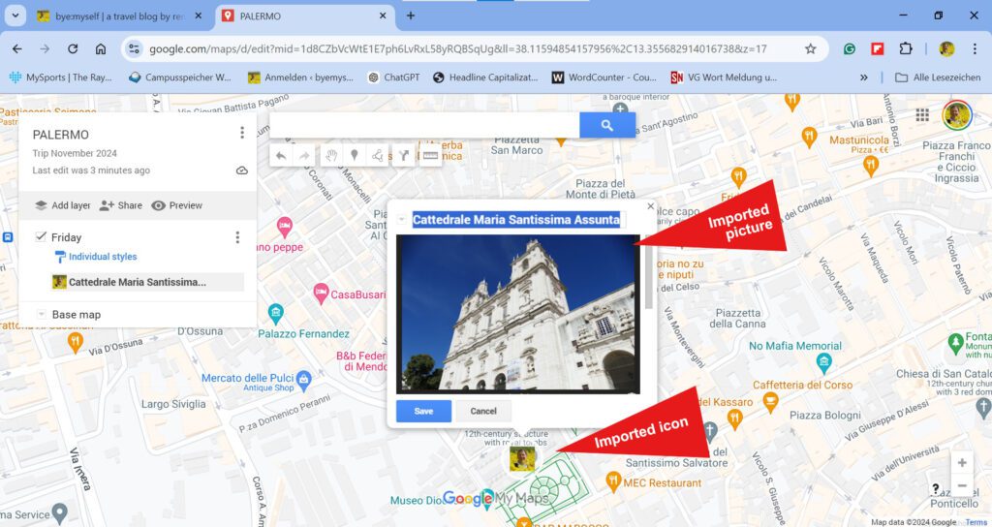This screenshot has height=527, width=992.
Task: Open the Headline Capitalization bookmark
Action: point(485,77)
